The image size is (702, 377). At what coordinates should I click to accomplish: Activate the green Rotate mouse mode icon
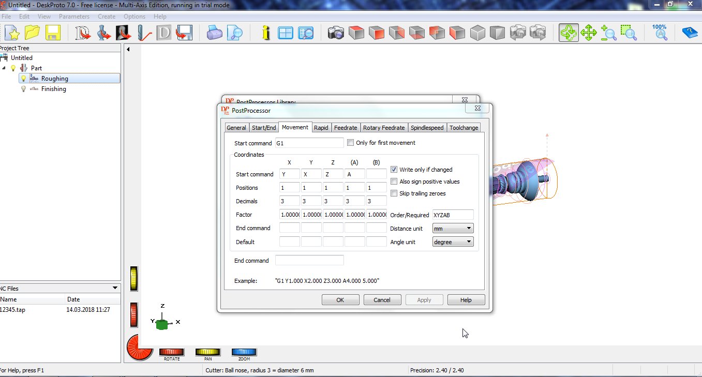coord(569,33)
